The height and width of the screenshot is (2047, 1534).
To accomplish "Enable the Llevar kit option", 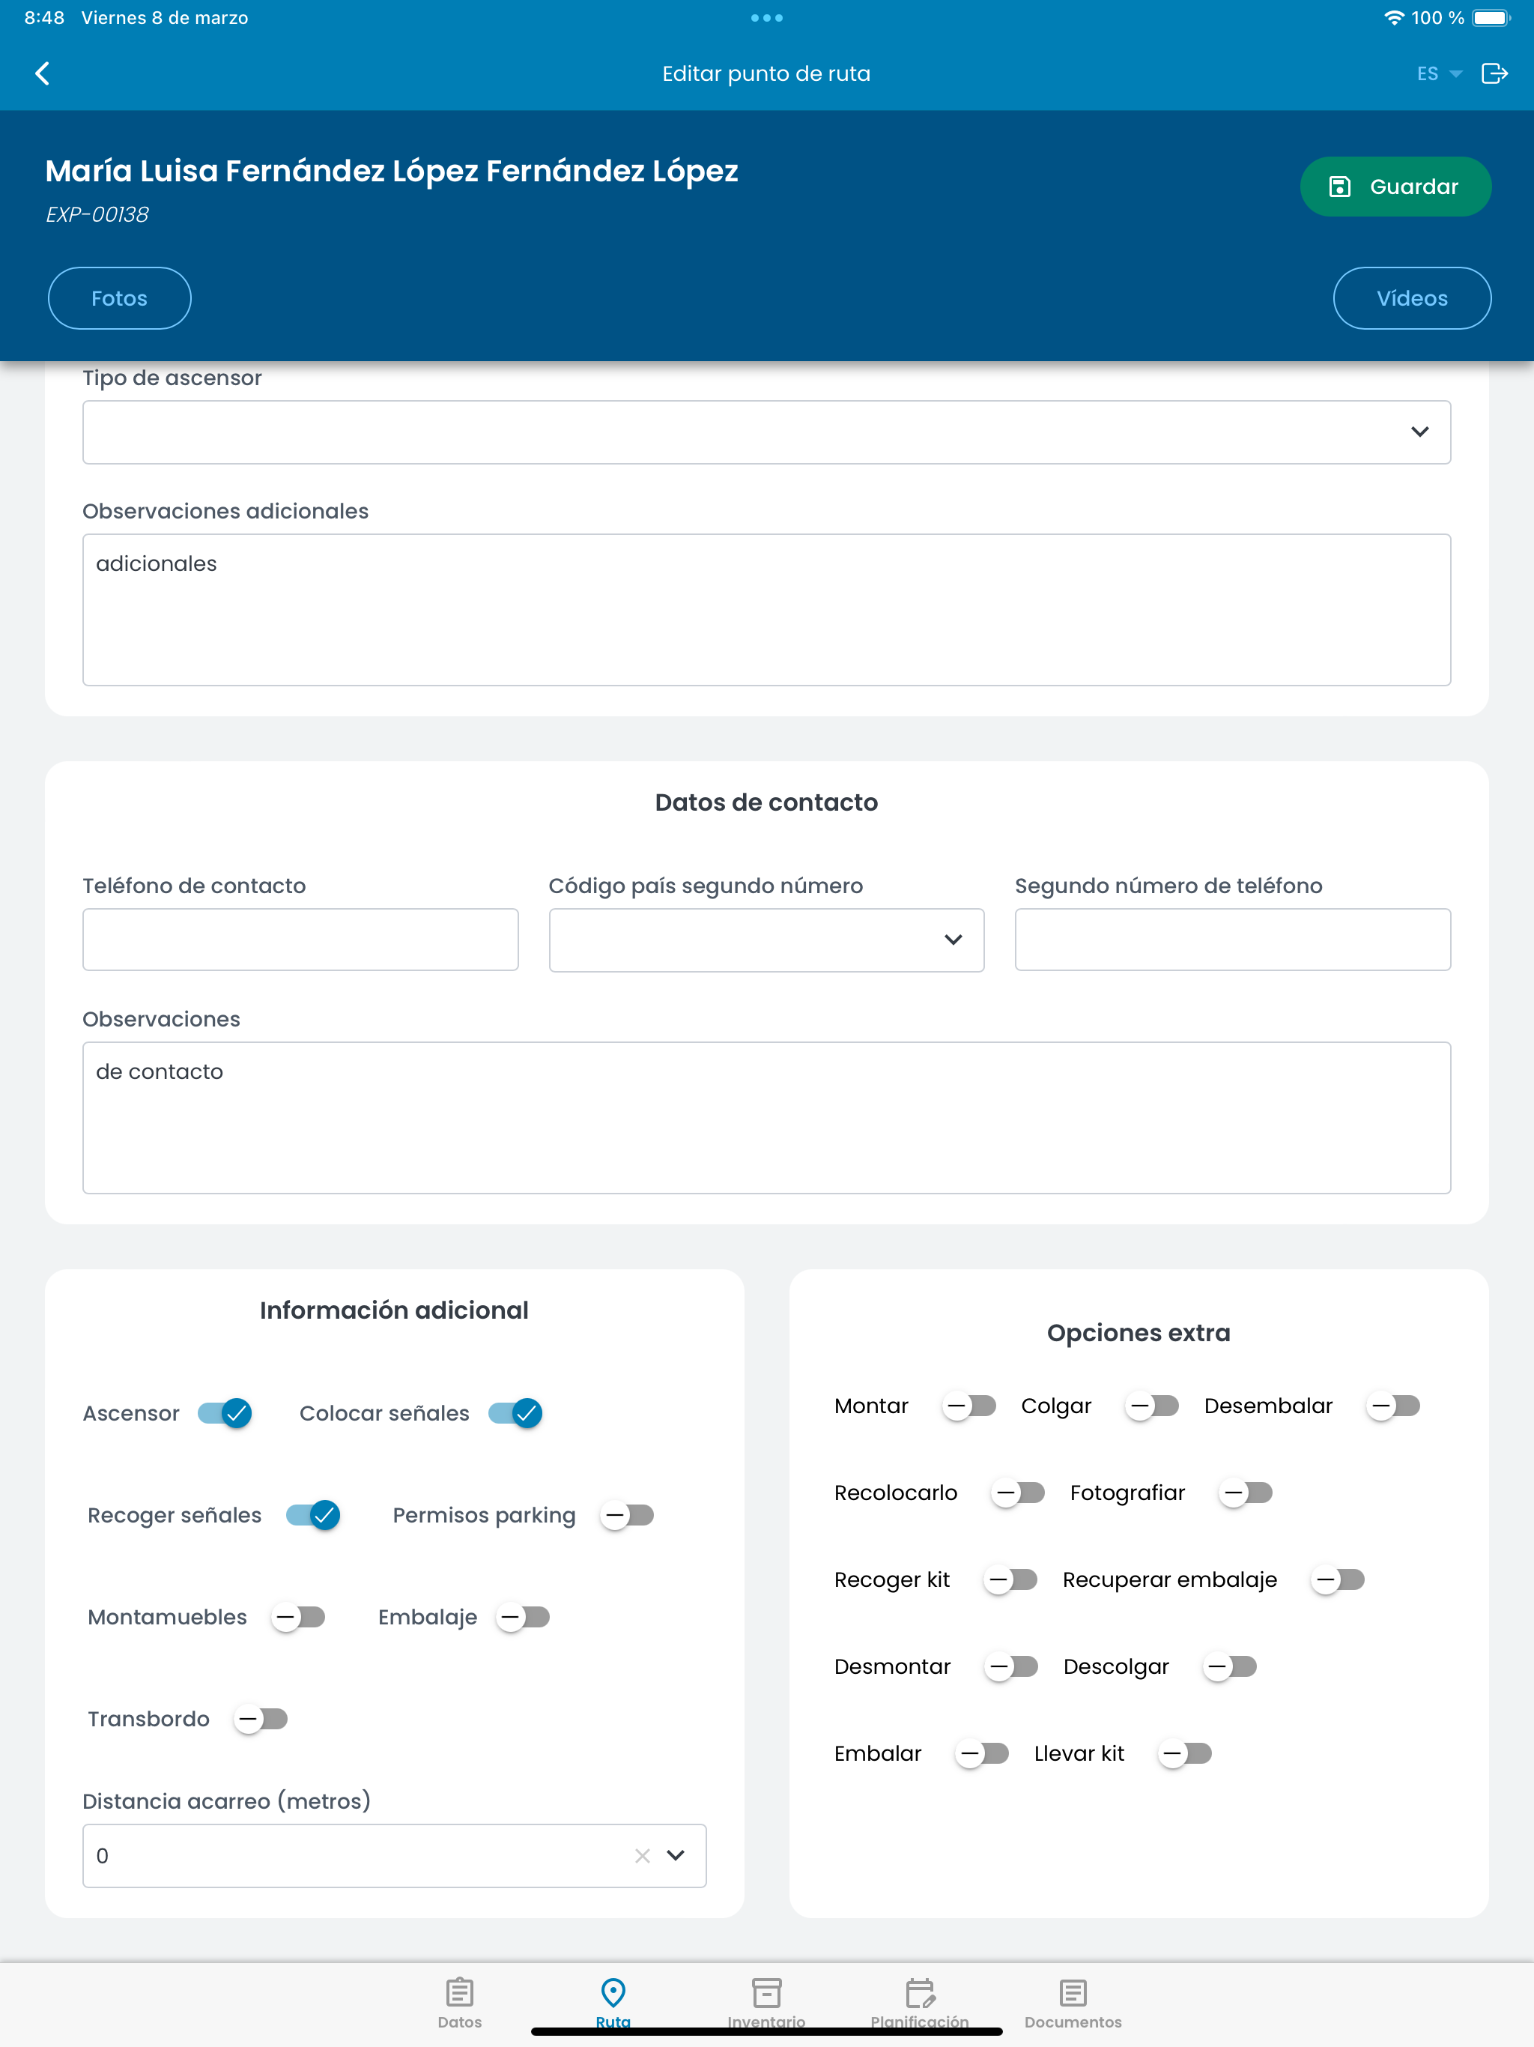I will pos(1184,1753).
